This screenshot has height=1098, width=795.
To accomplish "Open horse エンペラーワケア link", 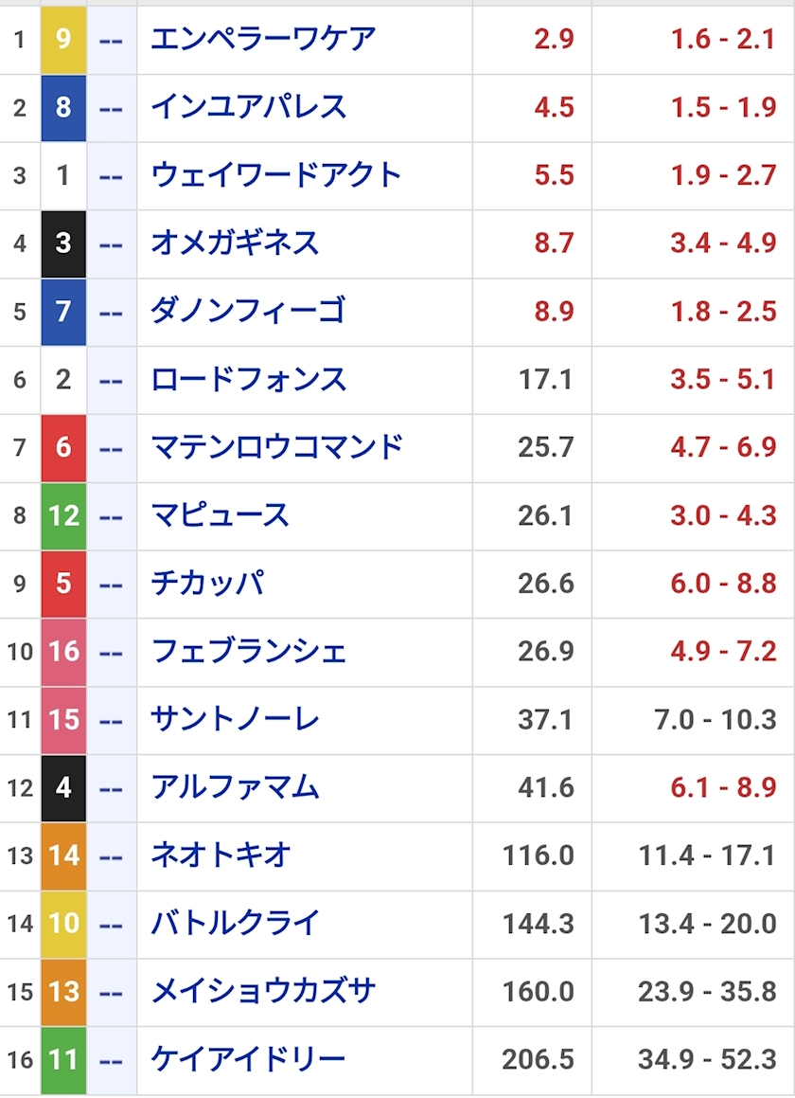I will 263,39.
